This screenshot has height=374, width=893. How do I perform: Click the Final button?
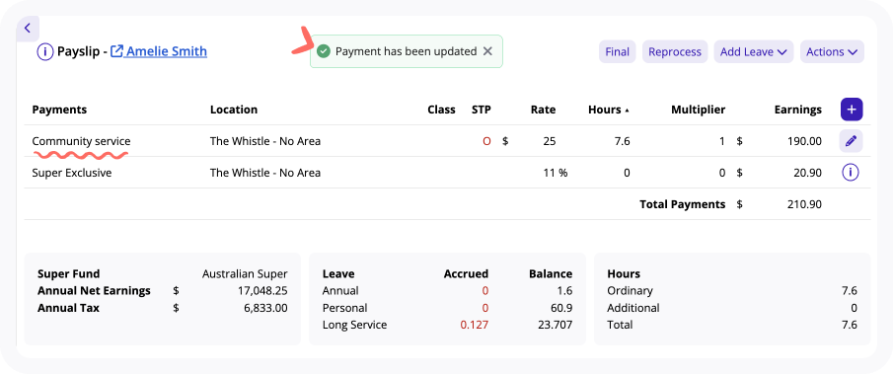pyautogui.click(x=618, y=51)
